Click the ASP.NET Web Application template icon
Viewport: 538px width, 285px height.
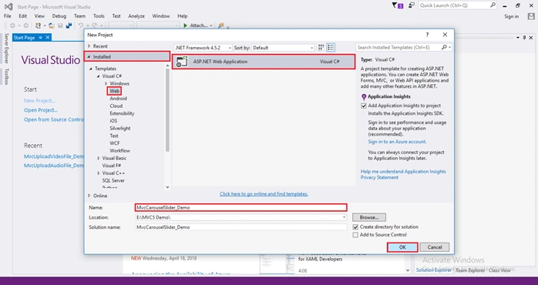(x=181, y=62)
